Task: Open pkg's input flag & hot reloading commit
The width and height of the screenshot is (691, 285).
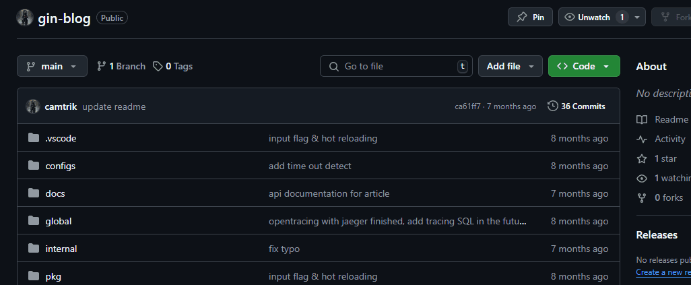Action: click(x=323, y=277)
